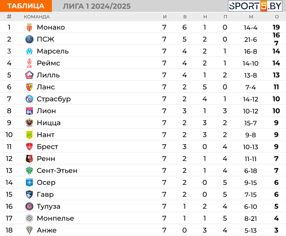The height and width of the screenshot is (236, 286).
Task: Click the О points column header
Action: pyautogui.click(x=276, y=17)
